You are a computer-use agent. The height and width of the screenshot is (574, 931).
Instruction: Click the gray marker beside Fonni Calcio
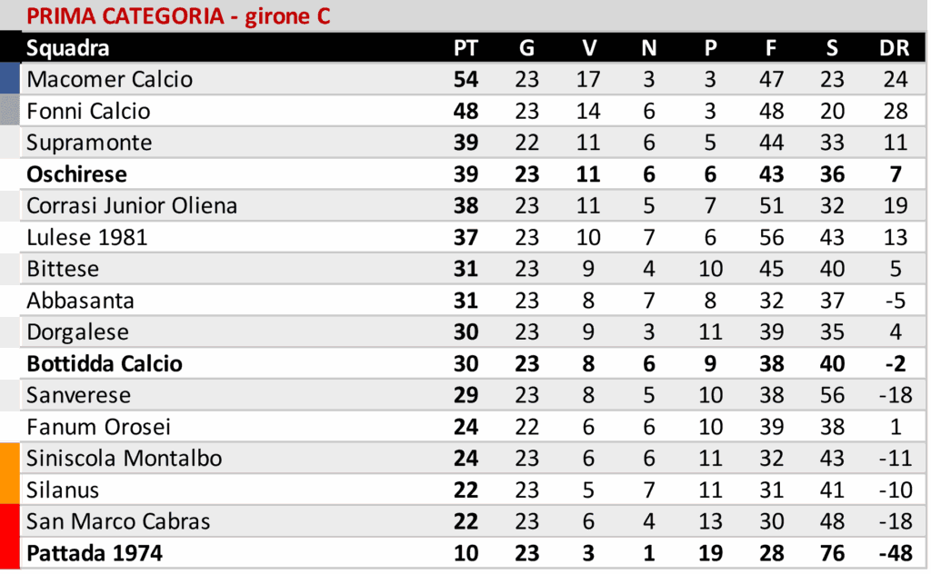click(10, 112)
